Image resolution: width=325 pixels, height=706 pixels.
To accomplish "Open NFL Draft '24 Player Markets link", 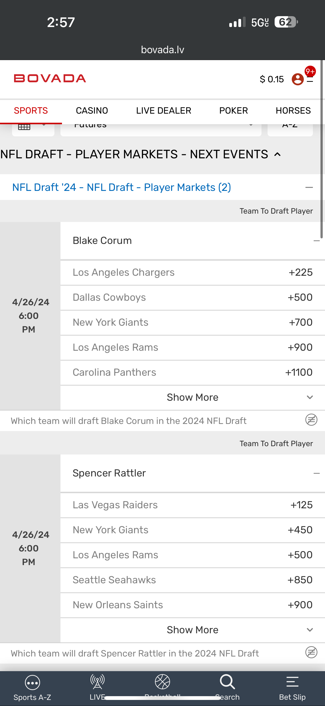I will [122, 187].
